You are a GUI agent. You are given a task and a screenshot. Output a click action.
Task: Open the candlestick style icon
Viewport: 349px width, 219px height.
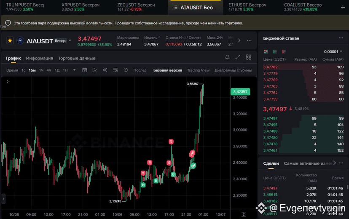click(105, 70)
